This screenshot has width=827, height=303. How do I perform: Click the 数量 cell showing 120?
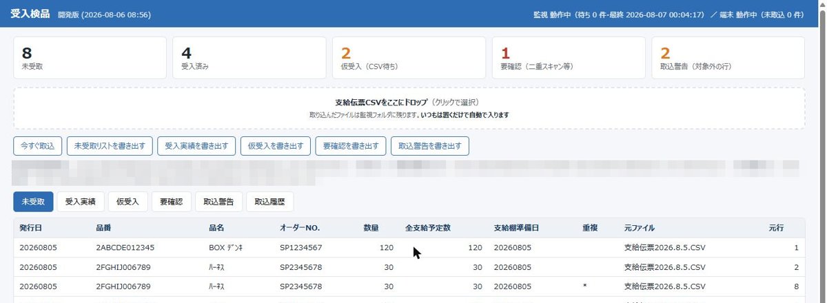click(387, 247)
